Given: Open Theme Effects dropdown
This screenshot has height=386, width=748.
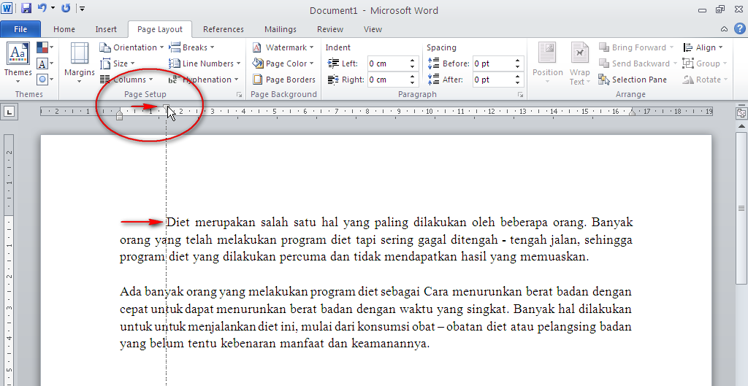Looking at the screenshot, I should click(x=45, y=80).
